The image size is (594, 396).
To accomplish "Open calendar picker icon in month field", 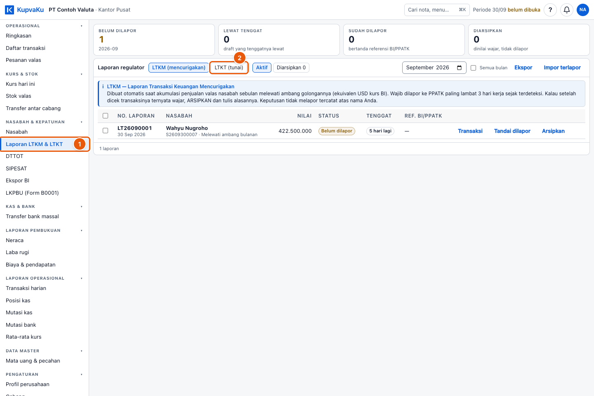I will [x=460, y=68].
